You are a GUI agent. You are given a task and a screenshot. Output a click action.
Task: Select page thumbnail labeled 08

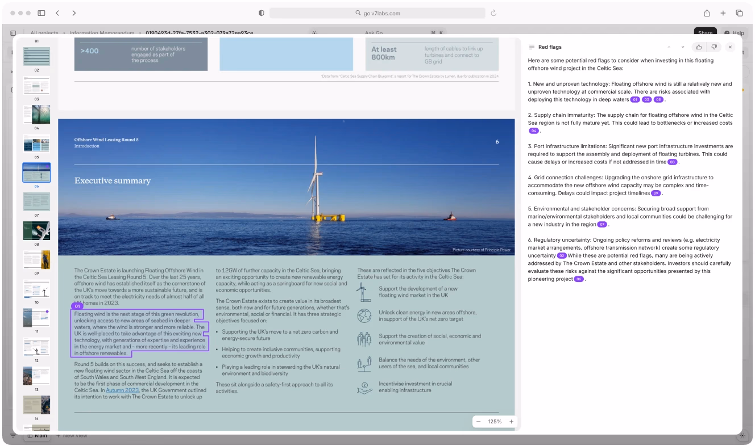(36, 230)
